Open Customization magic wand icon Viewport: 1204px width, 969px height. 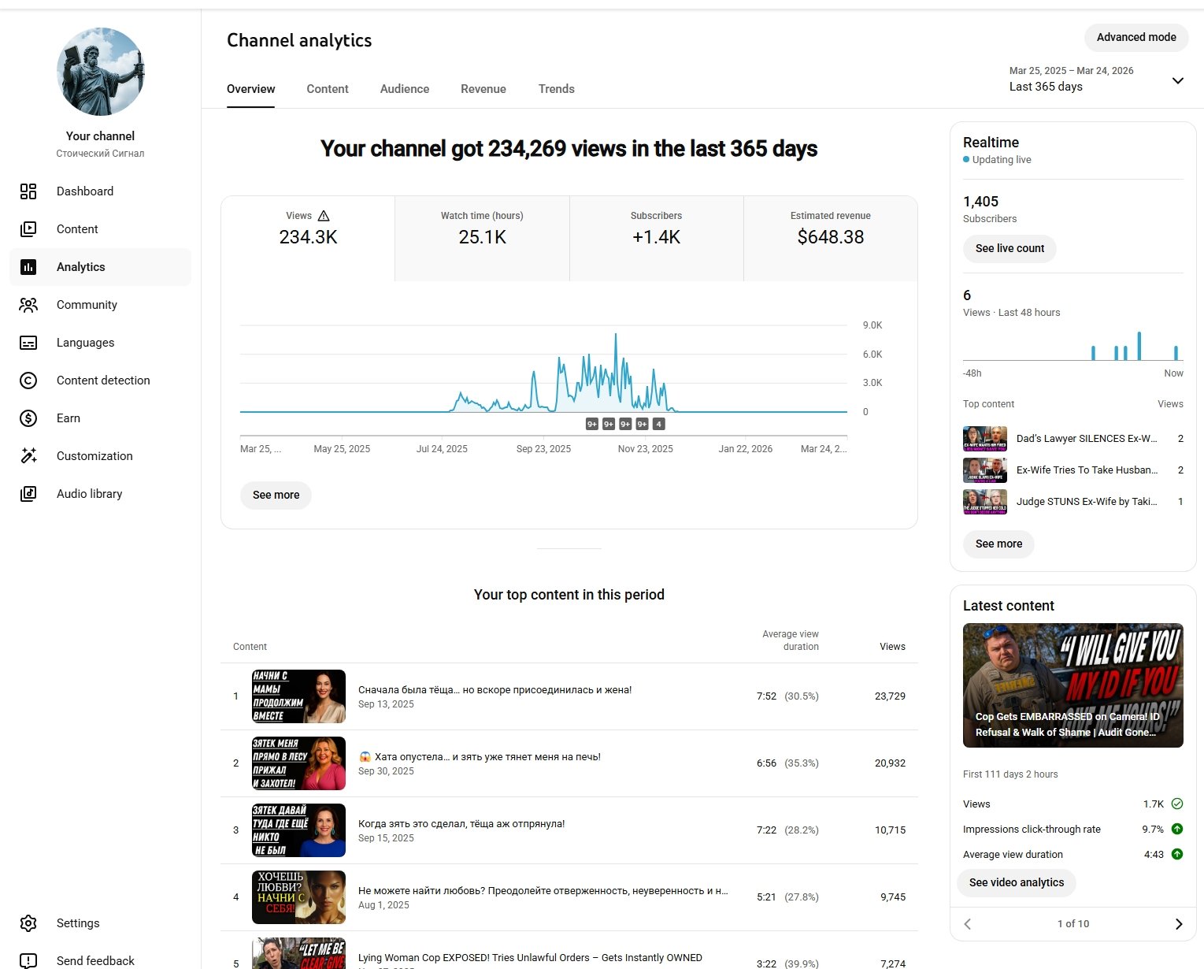pos(28,456)
